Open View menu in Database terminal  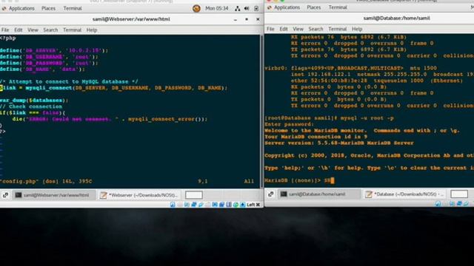tap(298, 29)
